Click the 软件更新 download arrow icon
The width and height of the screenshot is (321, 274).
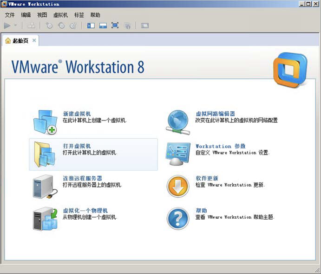click(178, 186)
